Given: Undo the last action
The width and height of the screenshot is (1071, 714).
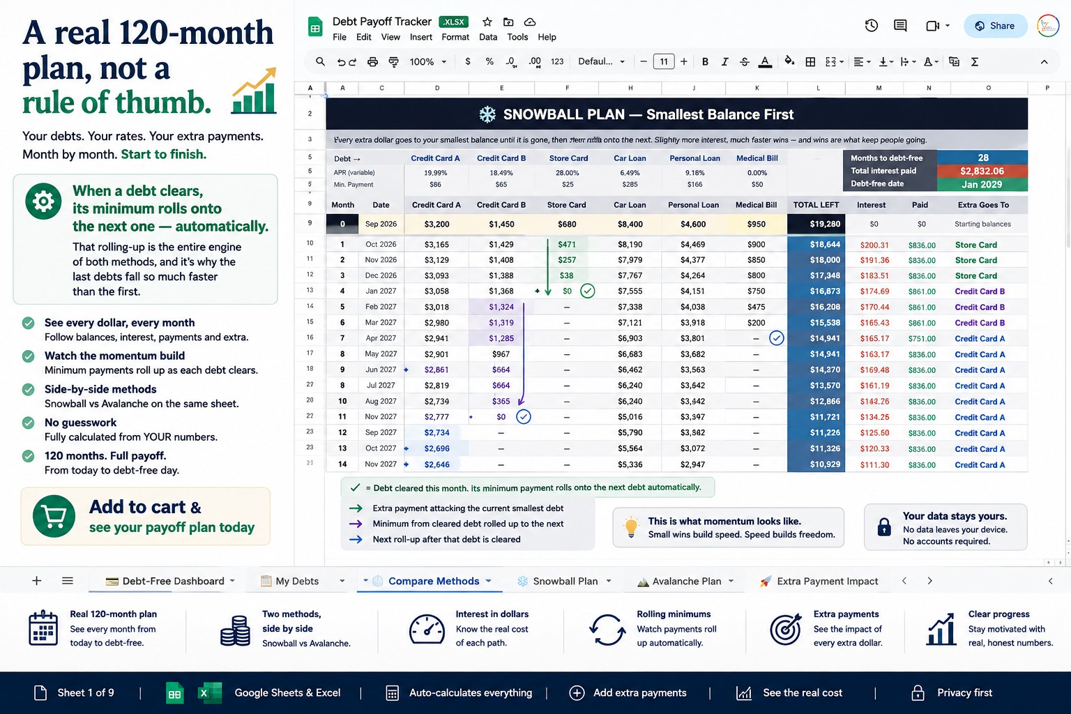Looking at the screenshot, I should coord(341,62).
